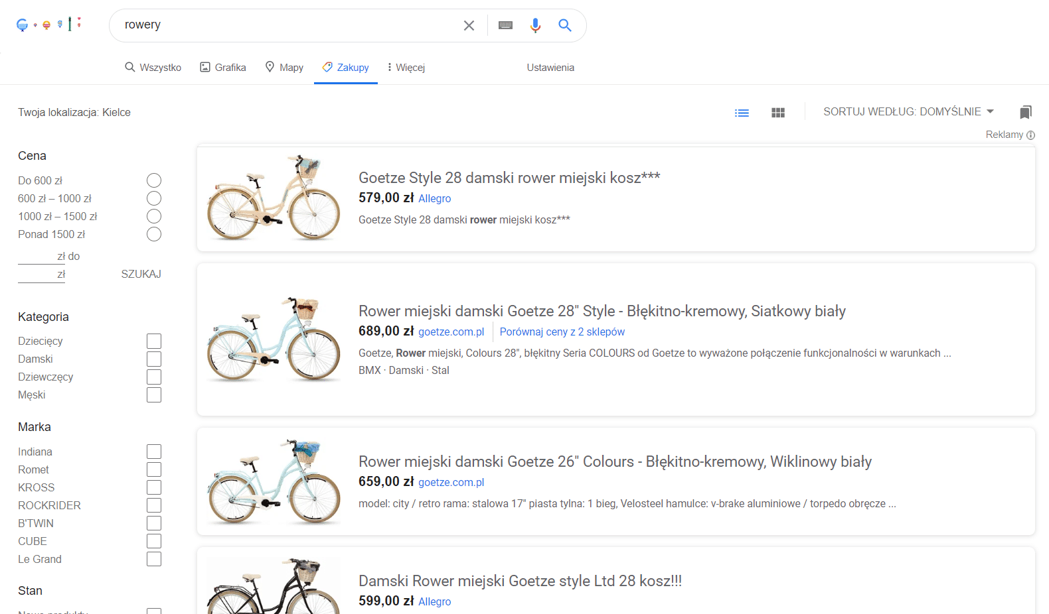Image resolution: width=1049 pixels, height=614 pixels.
Task: Open the Więcej menu
Action: (x=406, y=67)
